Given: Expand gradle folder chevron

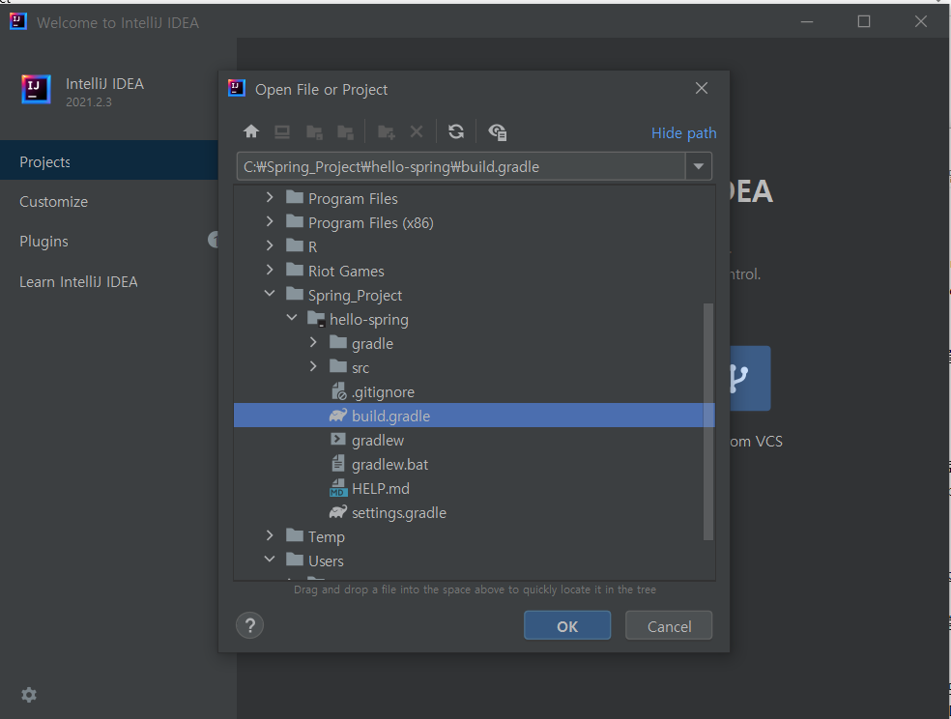Looking at the screenshot, I should click(313, 342).
